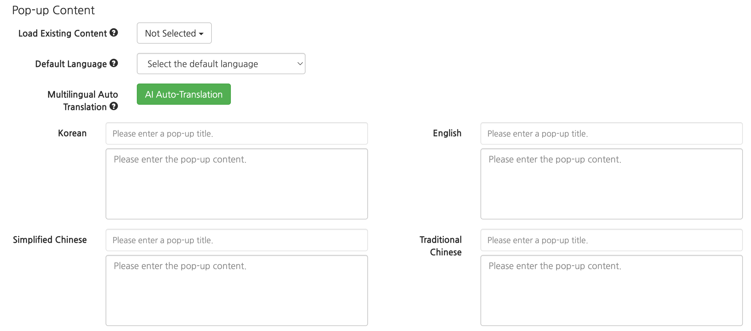
Task: Click the Simplified Chinese label
Action: (50, 240)
